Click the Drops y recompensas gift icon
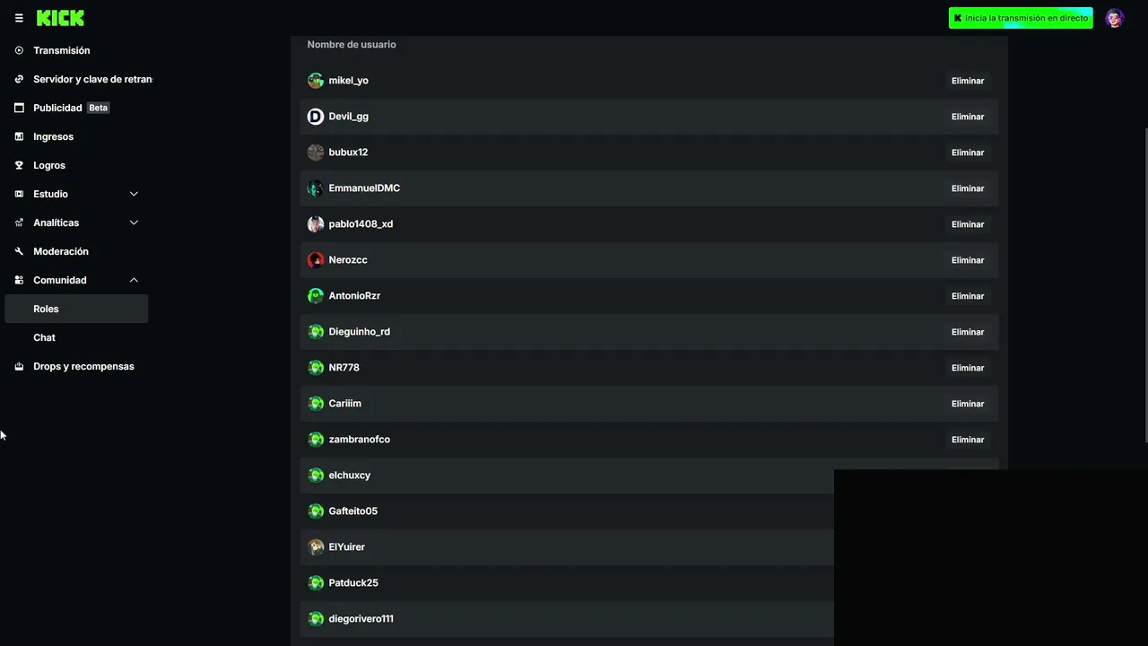The image size is (1148, 646). 19,366
